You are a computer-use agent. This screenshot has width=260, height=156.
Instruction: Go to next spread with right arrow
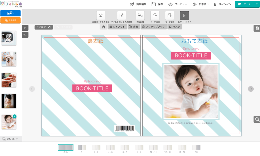click(x=251, y=89)
